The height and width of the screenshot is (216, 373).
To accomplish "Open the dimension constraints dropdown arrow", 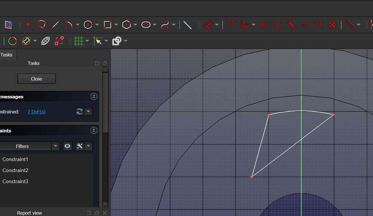I will (x=217, y=25).
